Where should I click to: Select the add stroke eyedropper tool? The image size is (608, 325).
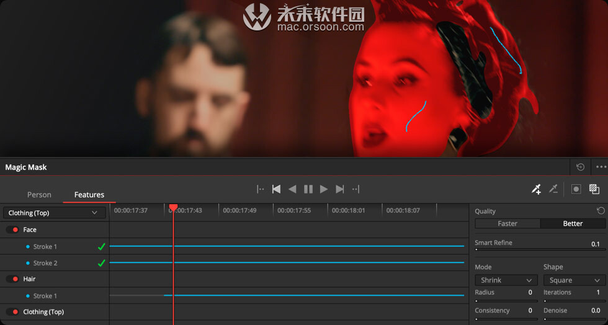pos(536,189)
